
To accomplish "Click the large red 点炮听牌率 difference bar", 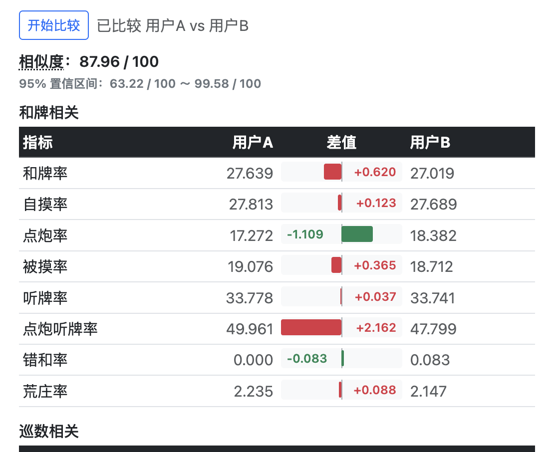I will [311, 328].
